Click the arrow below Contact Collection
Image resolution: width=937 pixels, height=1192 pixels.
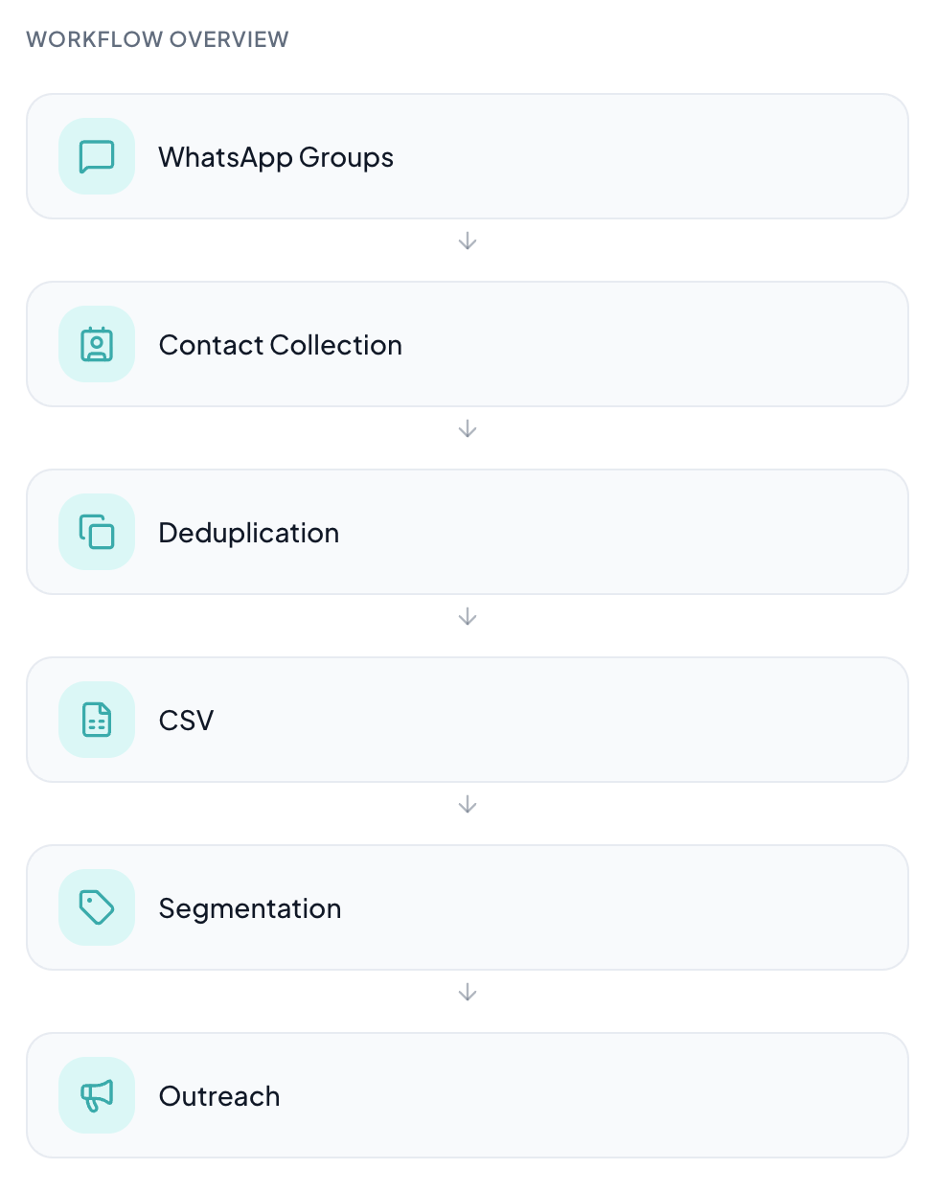pyautogui.click(x=468, y=428)
